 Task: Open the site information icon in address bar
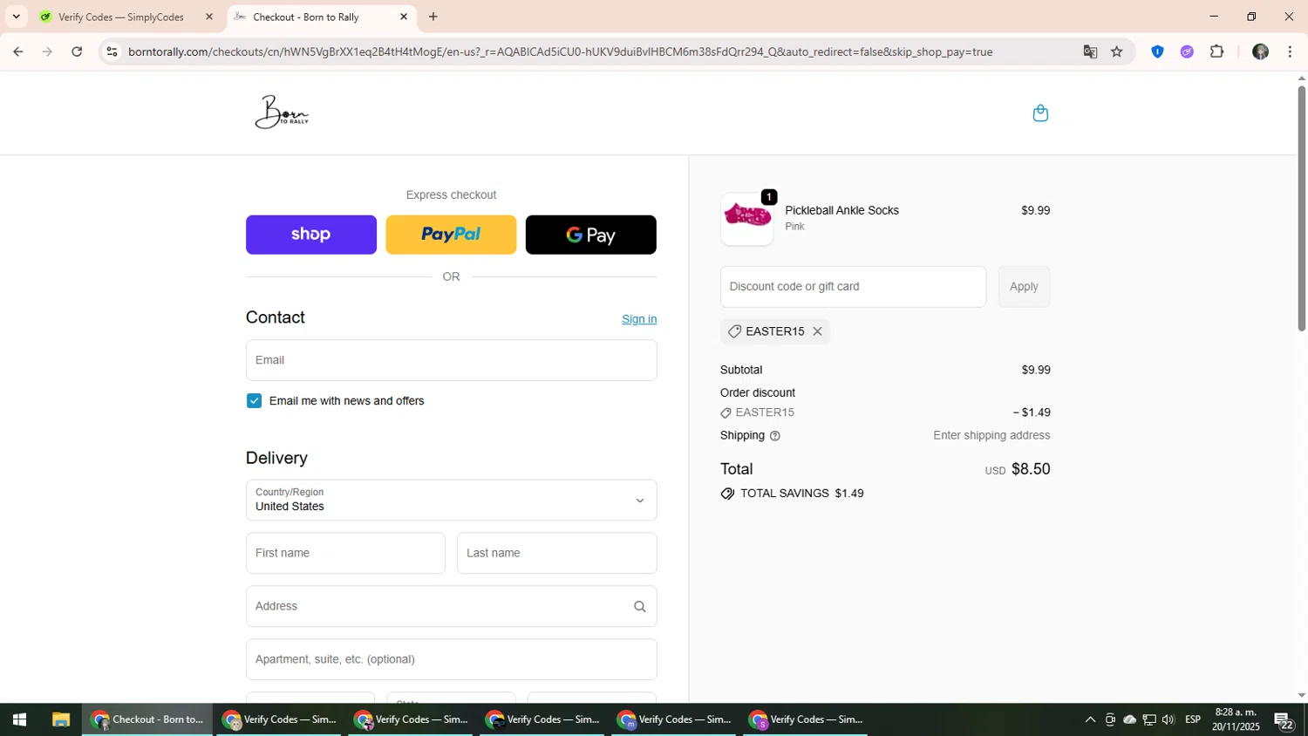point(112,51)
